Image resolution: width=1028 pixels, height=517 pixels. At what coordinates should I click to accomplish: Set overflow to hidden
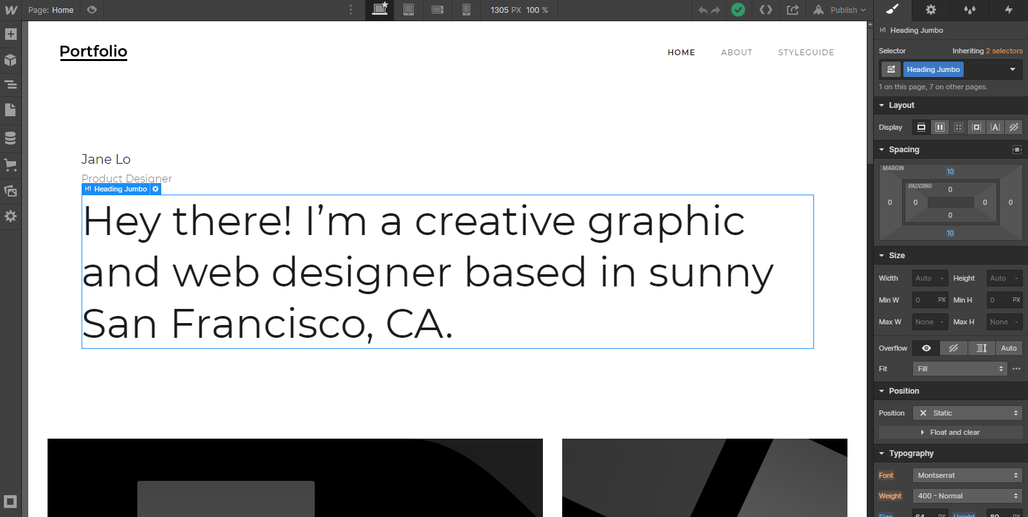point(954,348)
